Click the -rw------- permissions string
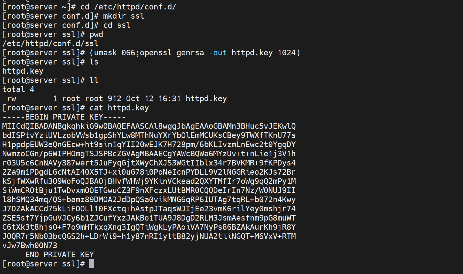The width and height of the screenshot is (463, 274). click(x=25, y=99)
